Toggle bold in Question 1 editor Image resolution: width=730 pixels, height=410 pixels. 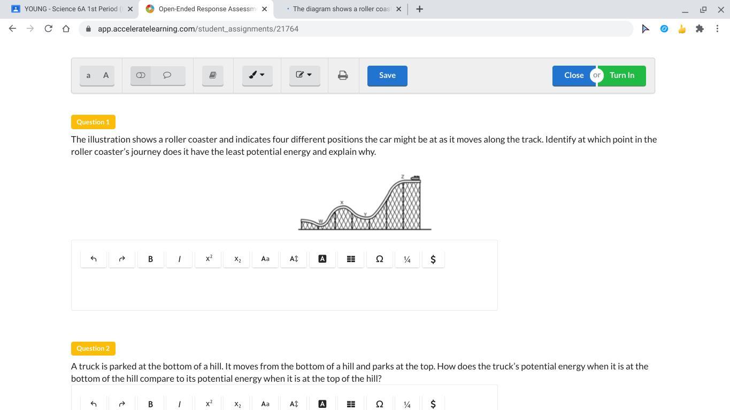150,259
